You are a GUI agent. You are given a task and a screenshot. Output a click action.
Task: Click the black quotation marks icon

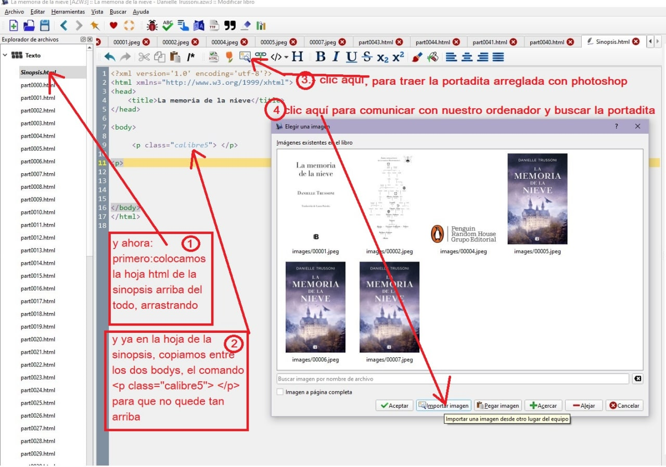tap(230, 25)
